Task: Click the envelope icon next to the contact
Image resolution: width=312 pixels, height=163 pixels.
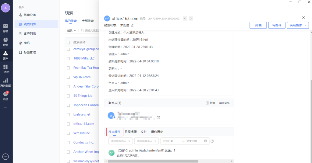Action: click(x=158, y=117)
